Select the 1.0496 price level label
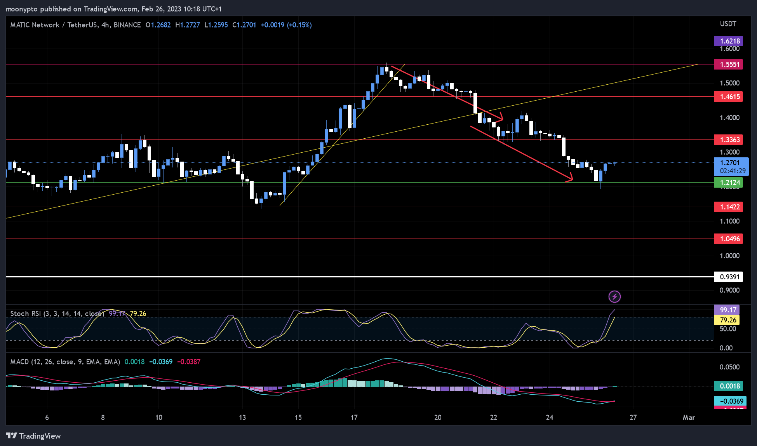 tap(728, 239)
